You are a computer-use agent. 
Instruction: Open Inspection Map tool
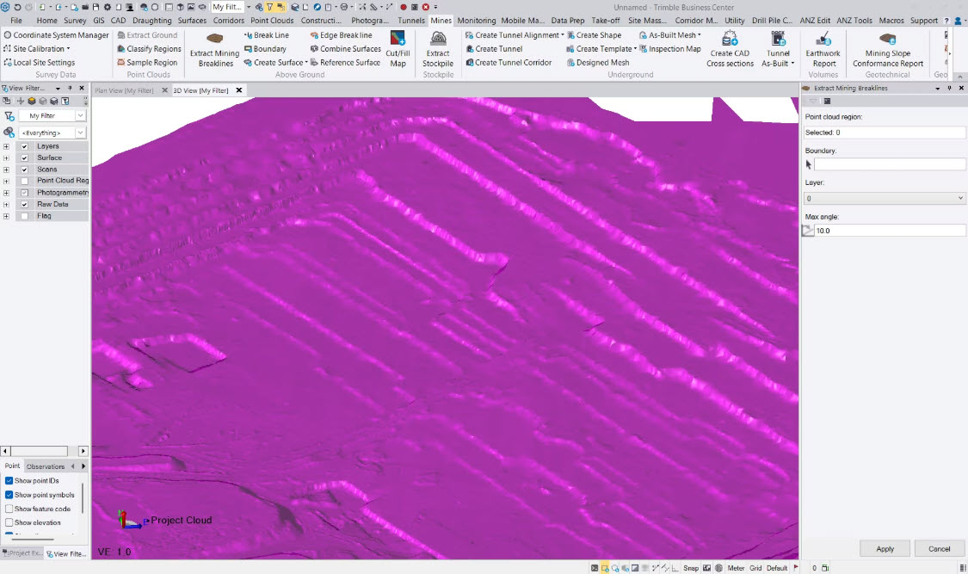tap(669, 49)
